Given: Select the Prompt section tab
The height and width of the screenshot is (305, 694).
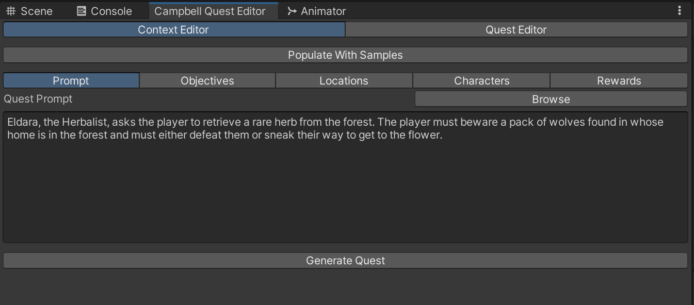Looking at the screenshot, I should click(71, 81).
